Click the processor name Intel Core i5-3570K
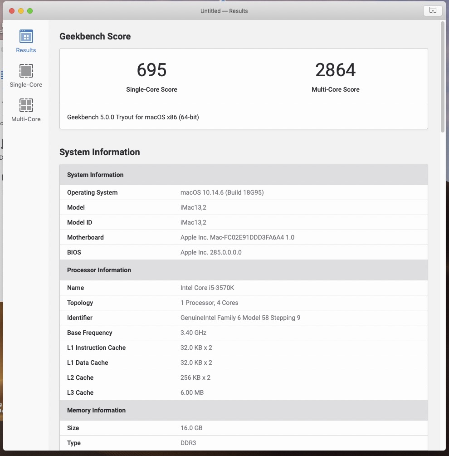The height and width of the screenshot is (456, 449). point(207,288)
